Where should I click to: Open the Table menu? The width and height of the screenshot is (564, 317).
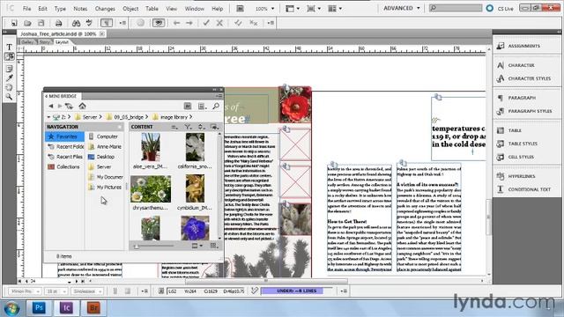point(152,9)
